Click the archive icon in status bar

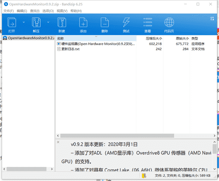144,176
